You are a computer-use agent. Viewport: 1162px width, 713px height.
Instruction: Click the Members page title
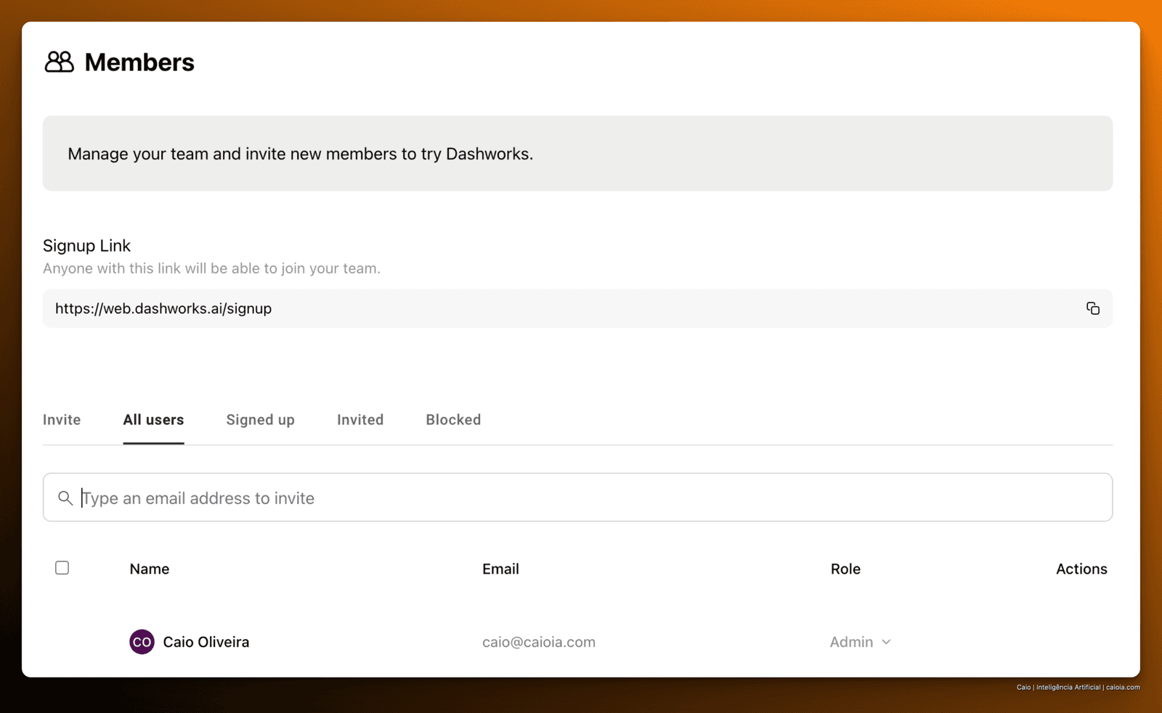coord(139,62)
